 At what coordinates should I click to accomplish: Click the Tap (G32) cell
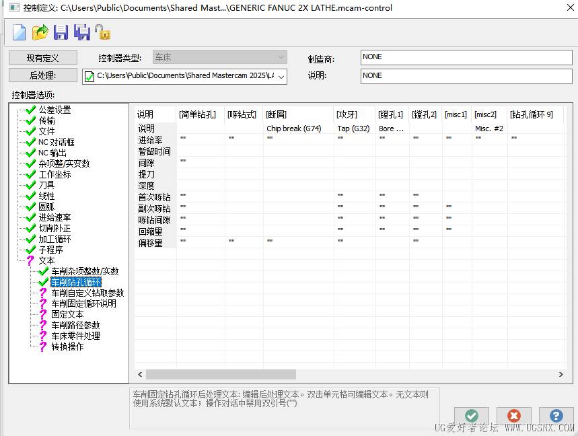(x=353, y=129)
